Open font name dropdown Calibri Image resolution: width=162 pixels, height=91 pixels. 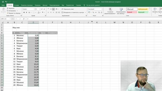coord(34,9)
